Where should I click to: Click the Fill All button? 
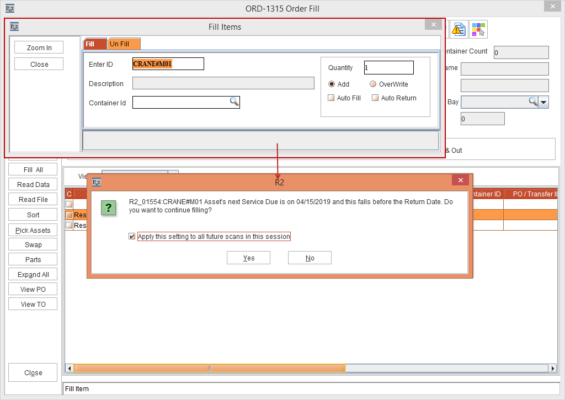pos(33,169)
